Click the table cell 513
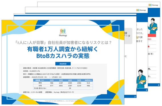Viewport: 162px width, 106px height. point(88,83)
